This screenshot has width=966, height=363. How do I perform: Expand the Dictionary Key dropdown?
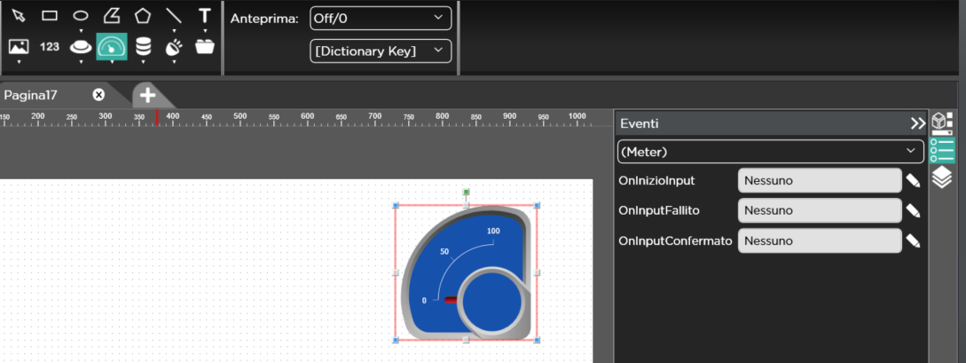click(380, 51)
